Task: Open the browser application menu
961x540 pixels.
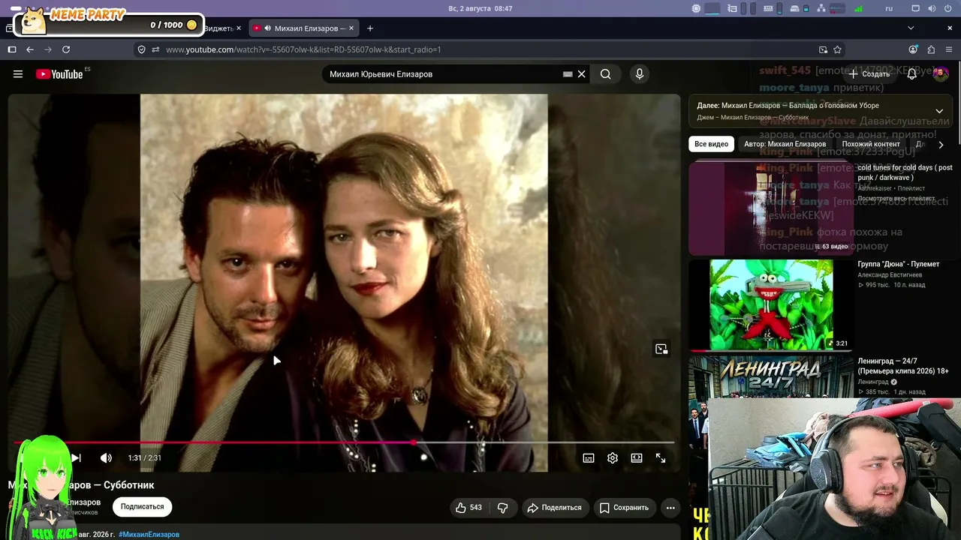Action: point(949,49)
